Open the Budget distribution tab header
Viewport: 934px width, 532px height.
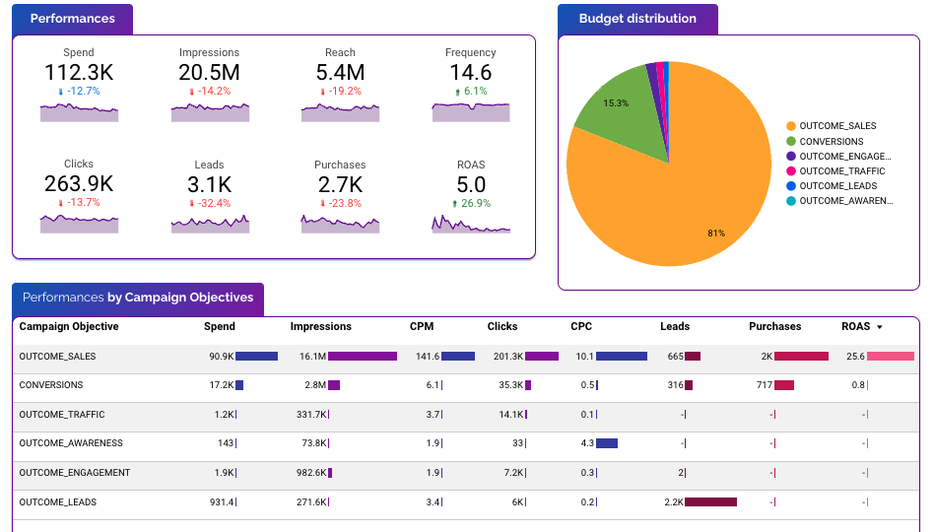pyautogui.click(x=637, y=19)
